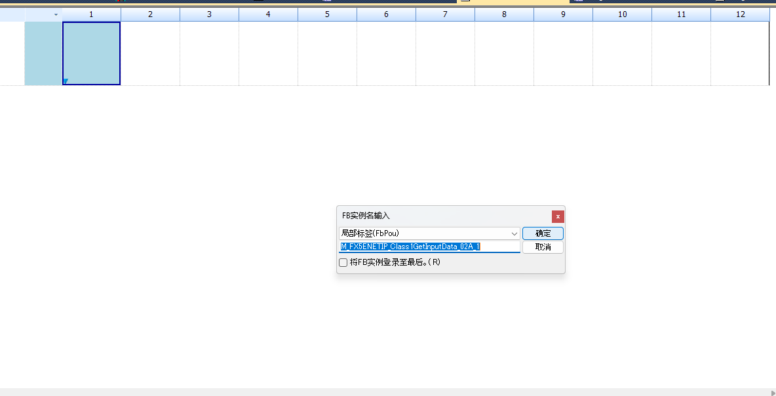Close the FB实例名输入 dialog
This screenshot has width=776, height=396.
click(x=558, y=216)
